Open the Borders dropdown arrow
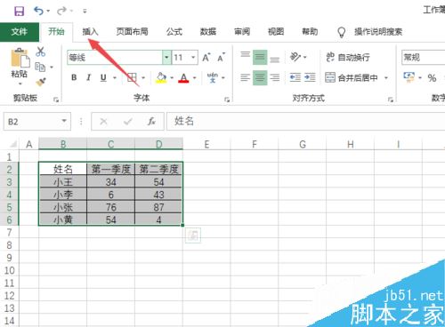445x327 pixels. click(143, 78)
